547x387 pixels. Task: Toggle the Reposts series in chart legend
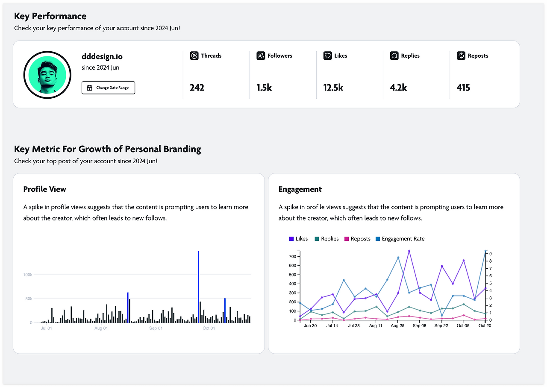pyautogui.click(x=357, y=239)
